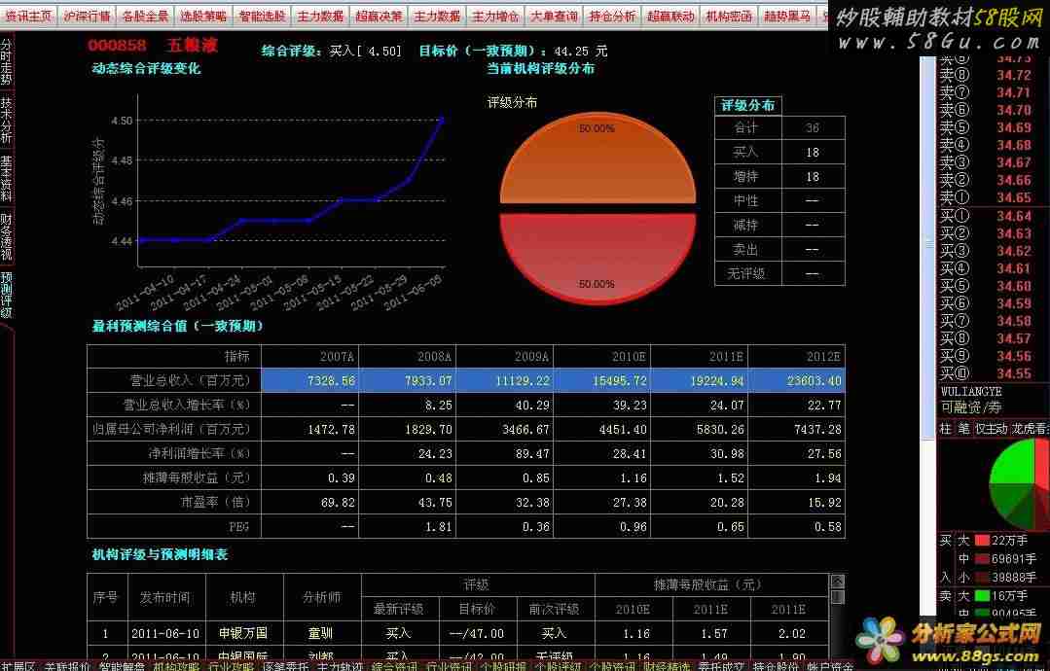Click the 中性 row in 评级分布 table

(x=780, y=200)
